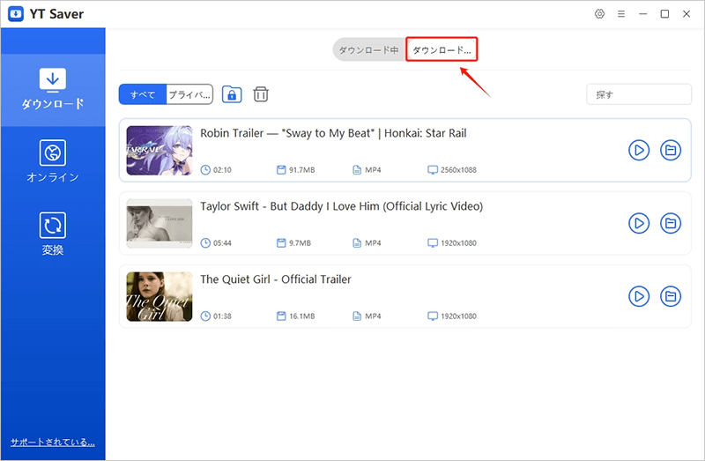Switch to the ダウンロード中 tab
The height and width of the screenshot is (461, 705).
[x=369, y=50]
